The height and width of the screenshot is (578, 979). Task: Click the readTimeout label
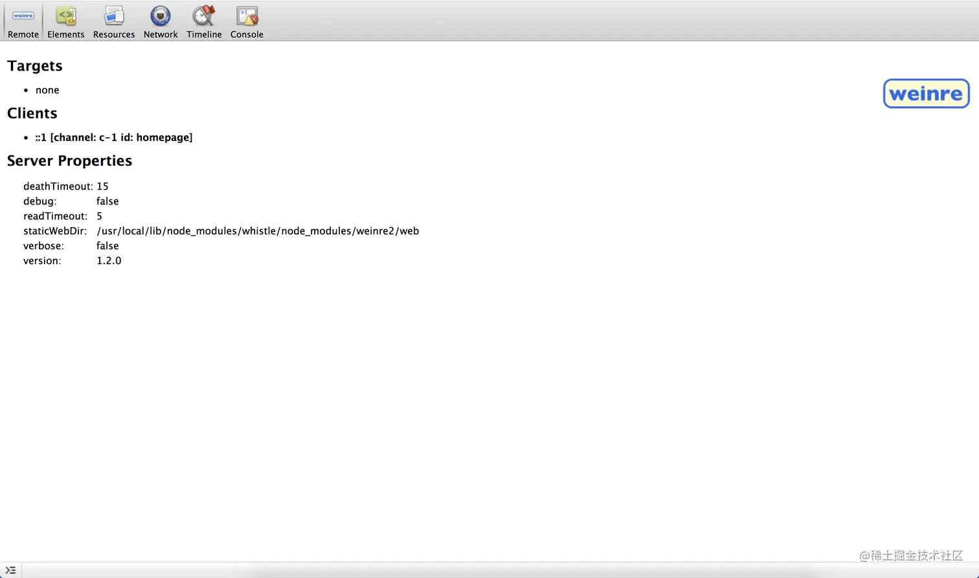click(x=56, y=216)
